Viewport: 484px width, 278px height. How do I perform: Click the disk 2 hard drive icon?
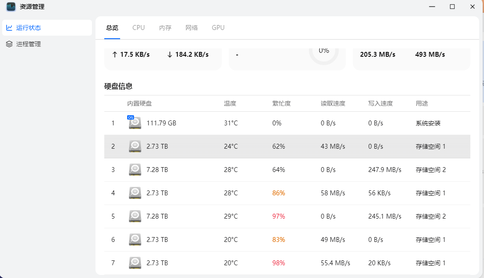coord(135,146)
